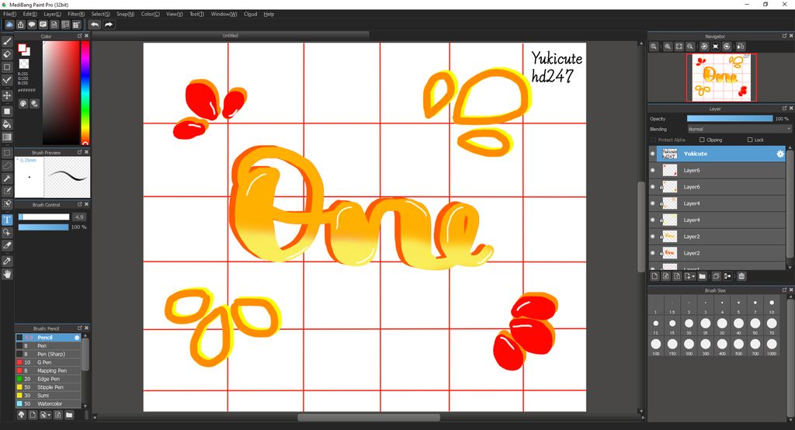
Task: Click Navigator rotate left icon
Action: (704, 46)
